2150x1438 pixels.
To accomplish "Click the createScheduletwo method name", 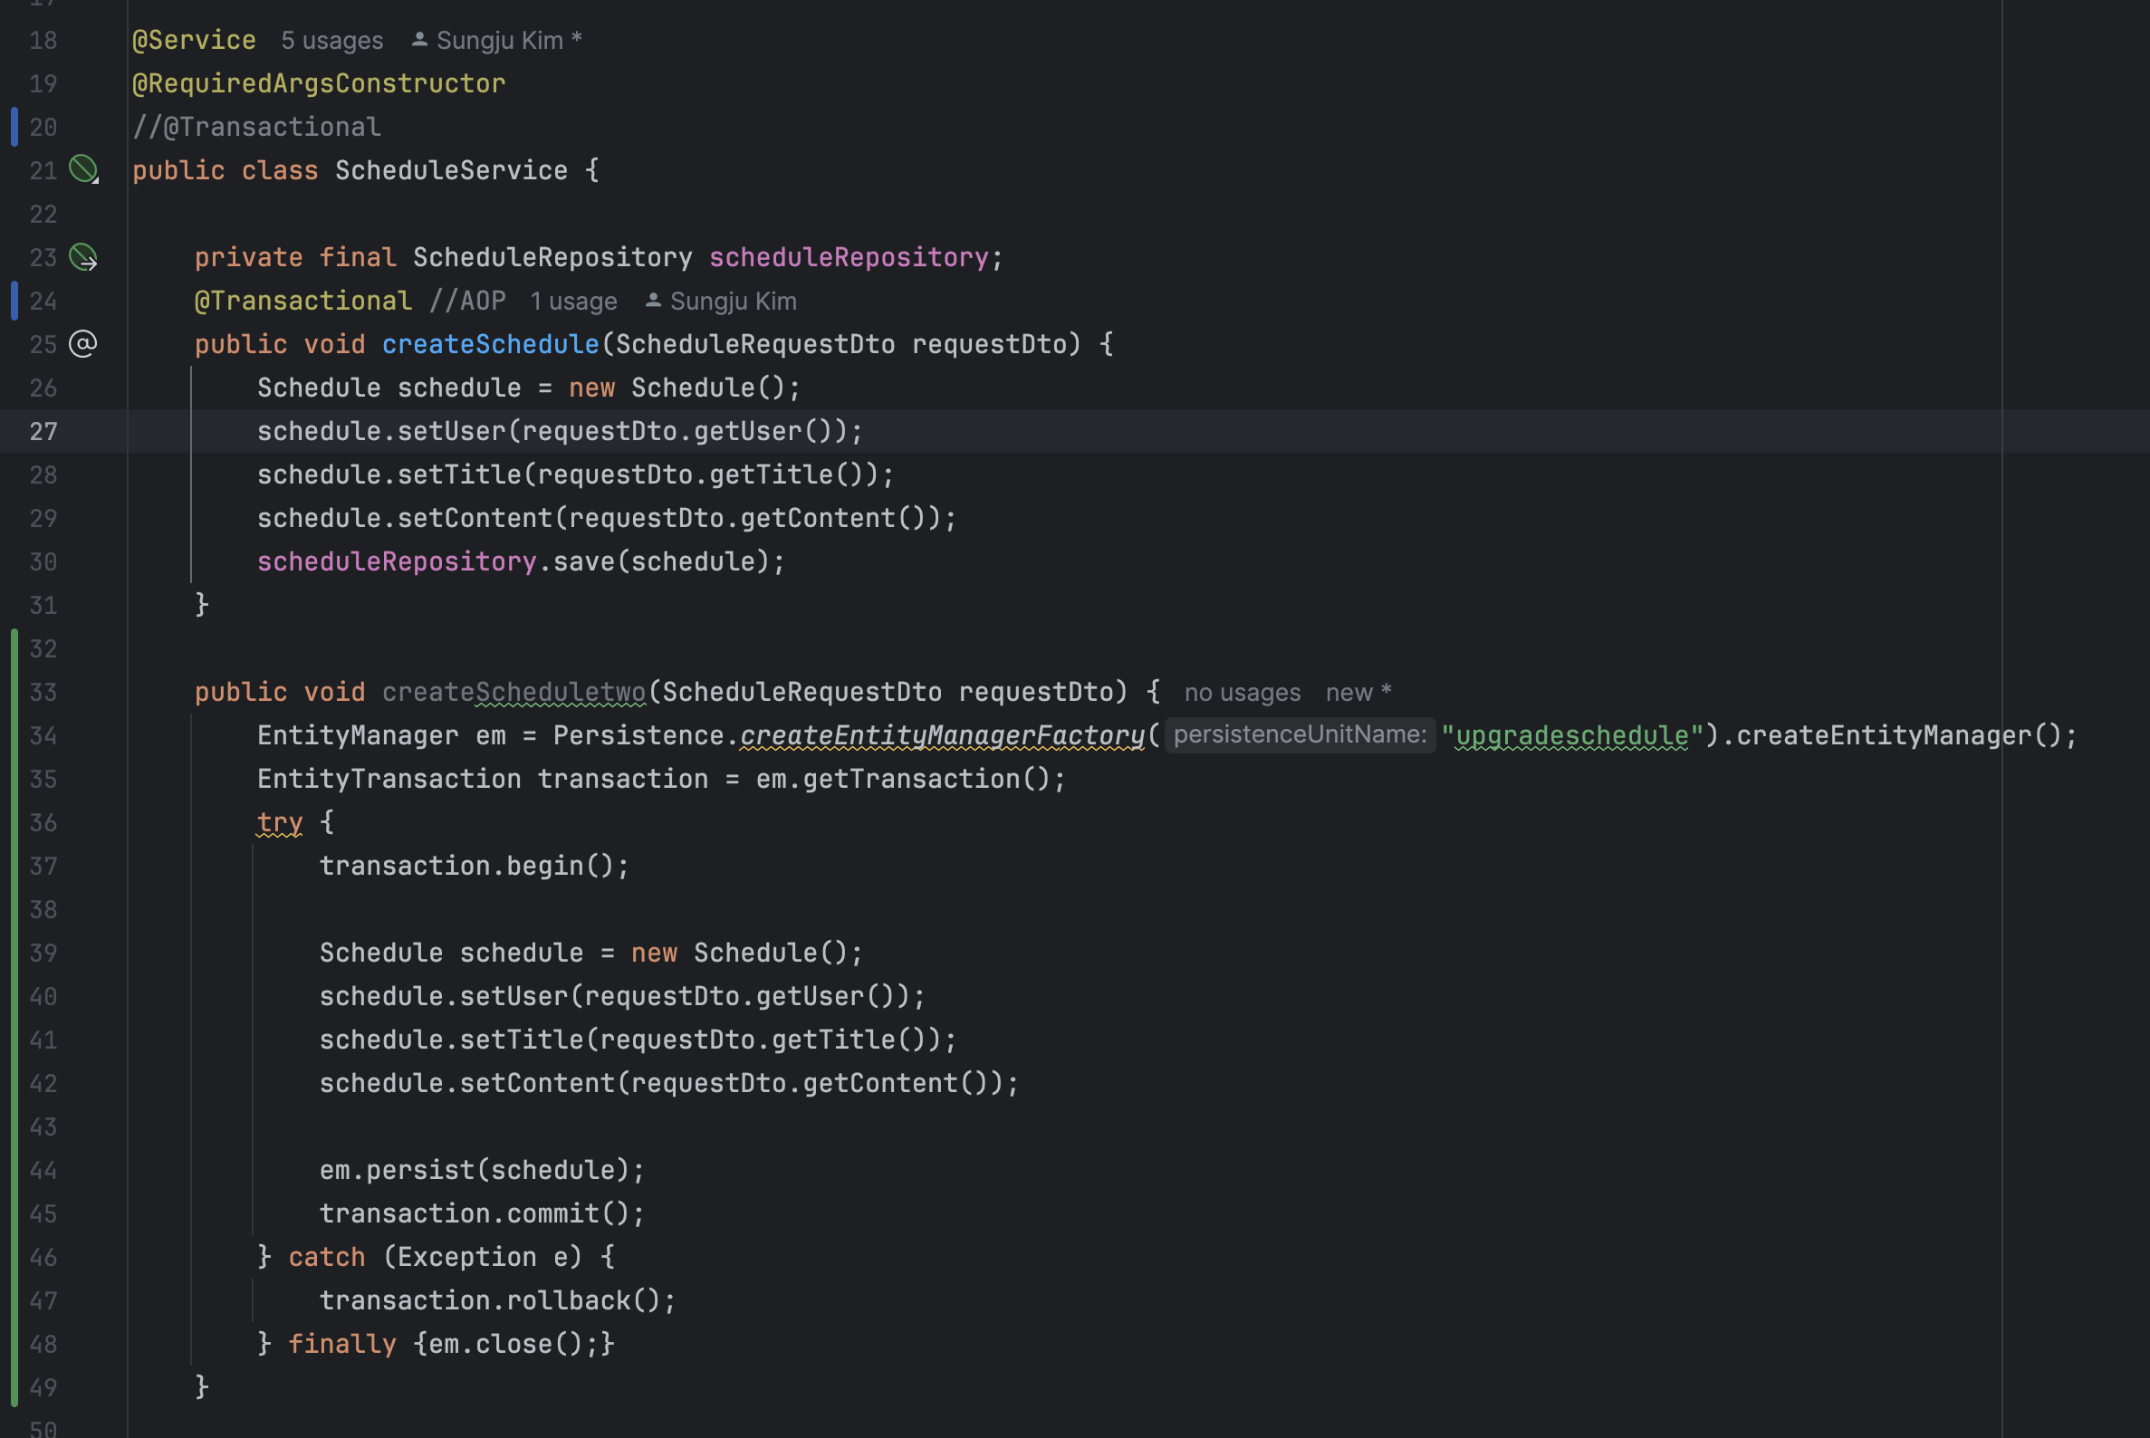I will coord(514,692).
